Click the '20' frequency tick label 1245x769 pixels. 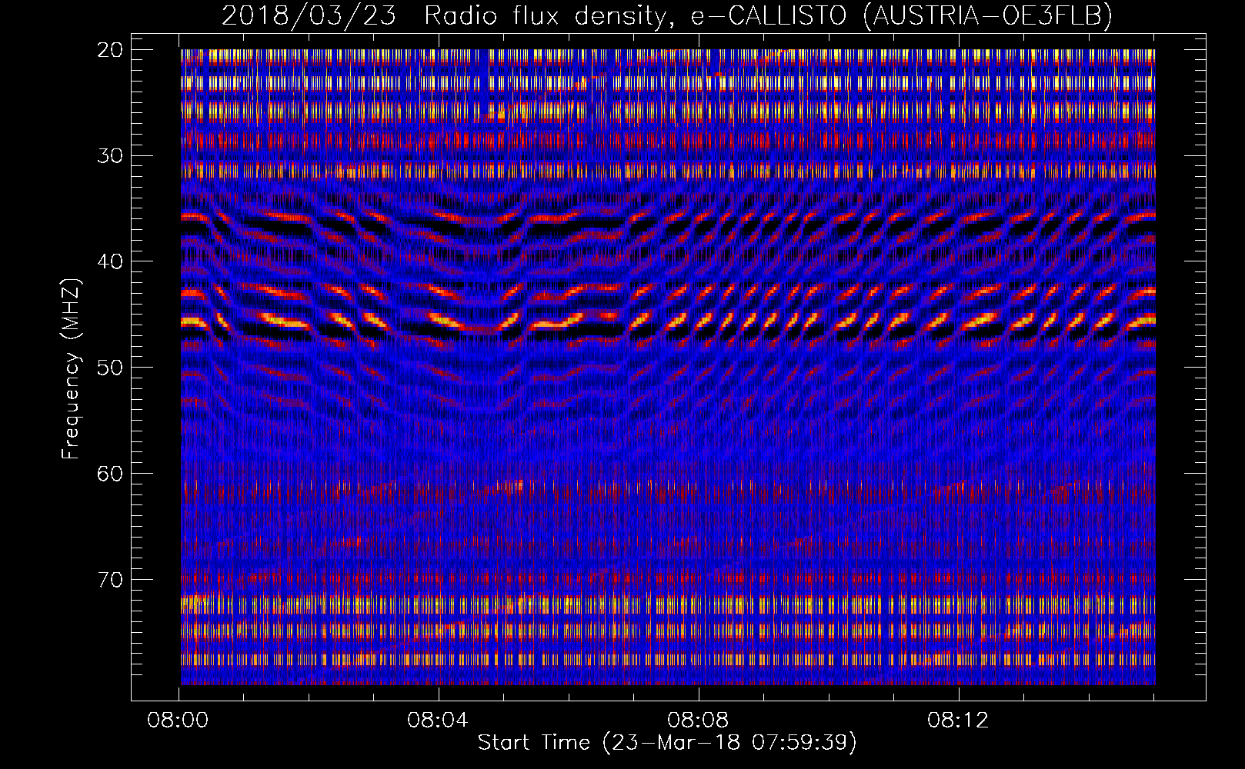click(111, 50)
